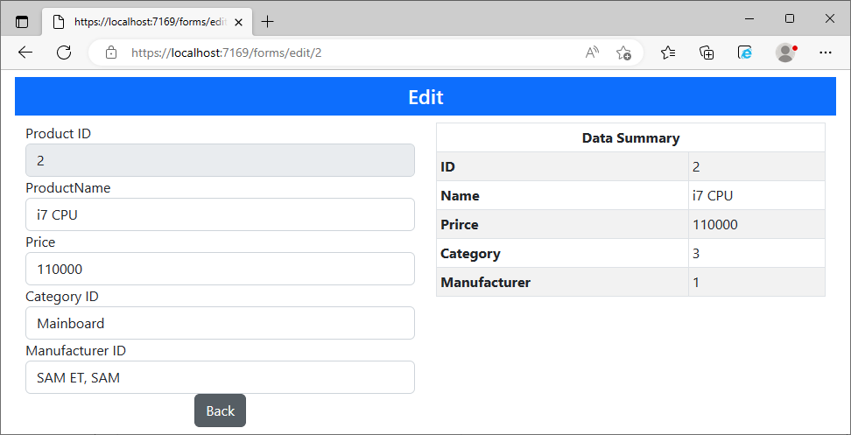Open the Collections icon

(707, 53)
